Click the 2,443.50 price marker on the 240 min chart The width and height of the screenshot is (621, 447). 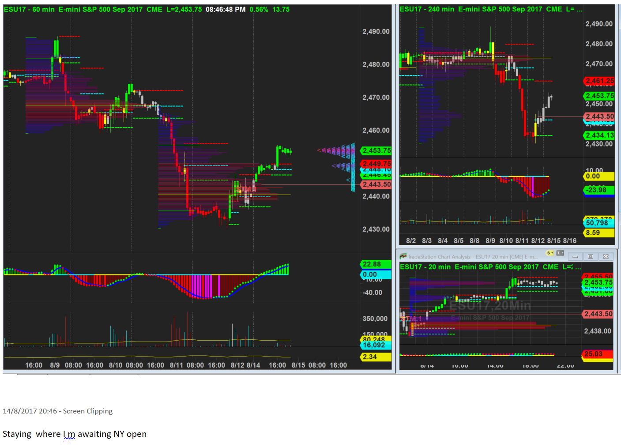click(x=599, y=116)
